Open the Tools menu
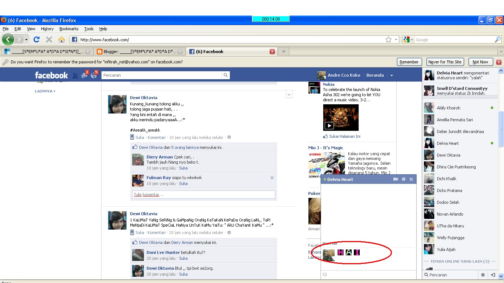Screen dimensions: 504x283 coord(89,29)
